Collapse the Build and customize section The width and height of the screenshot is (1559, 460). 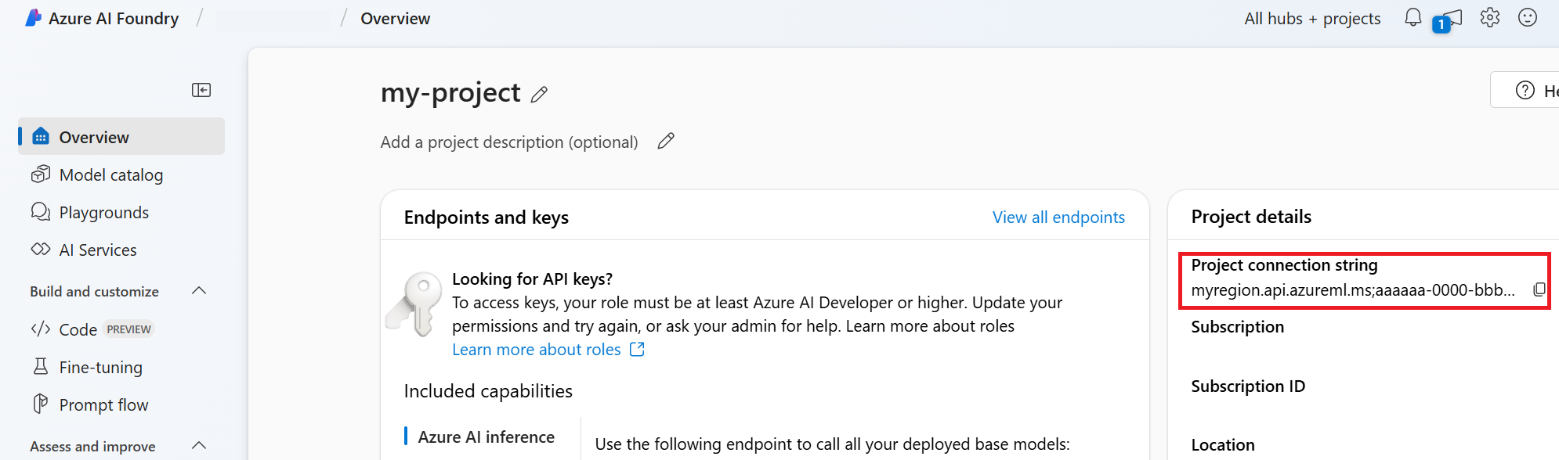(x=199, y=291)
